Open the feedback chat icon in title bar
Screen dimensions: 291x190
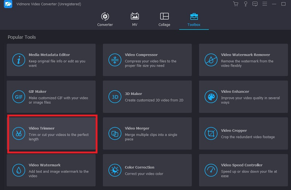coord(255,4)
